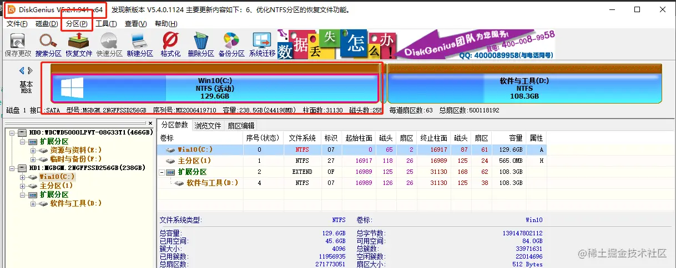Click the drive icon of HD0:WDCWD5000LPVT in the tree
This screenshot has height=268, width=676.
[23, 133]
